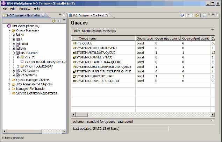This screenshot has width=222, height=142.
Task: Collapse the Queue Managers tree node
Action: pyautogui.click(x=9, y=30)
